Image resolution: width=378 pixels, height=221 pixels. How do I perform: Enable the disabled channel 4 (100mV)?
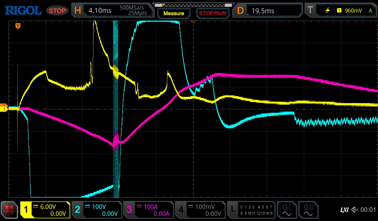pyautogui.click(x=200, y=210)
